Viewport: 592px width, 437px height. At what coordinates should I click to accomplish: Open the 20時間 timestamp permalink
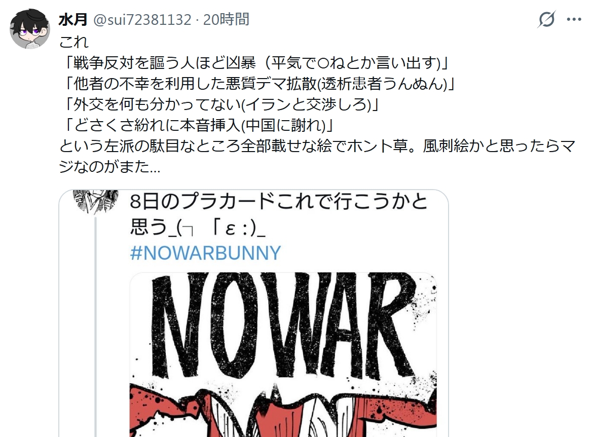(226, 19)
